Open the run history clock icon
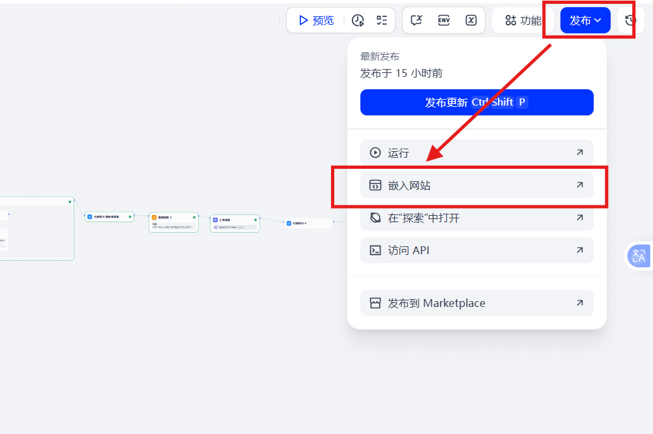This screenshot has height=434, width=653. click(x=358, y=20)
